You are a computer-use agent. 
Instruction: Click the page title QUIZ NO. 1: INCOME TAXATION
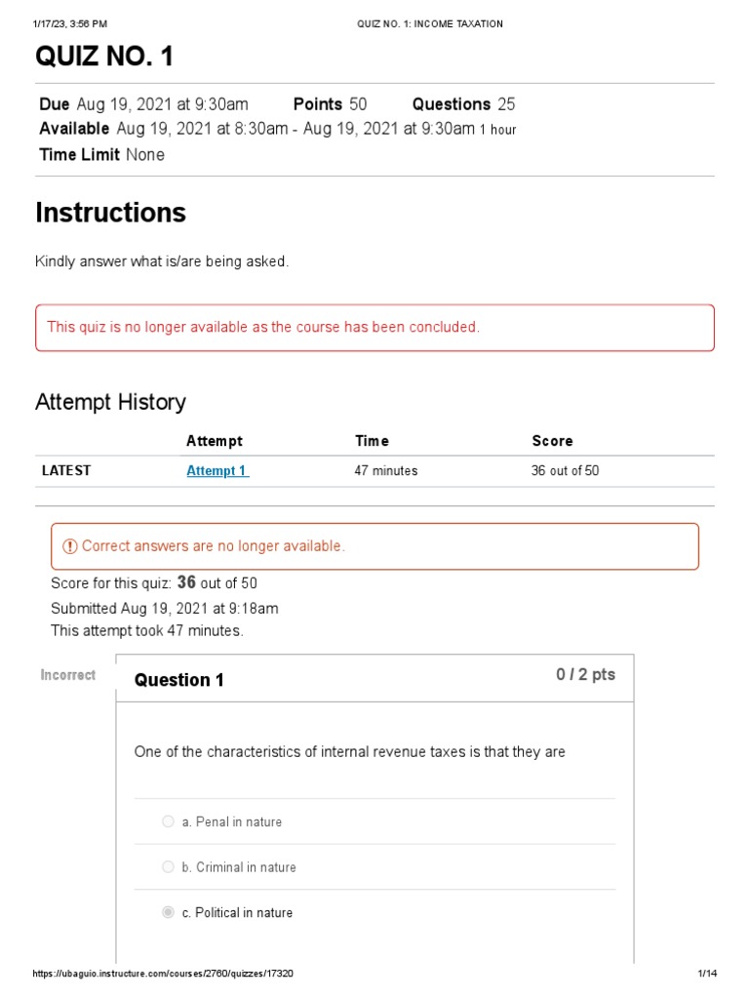tap(430, 23)
